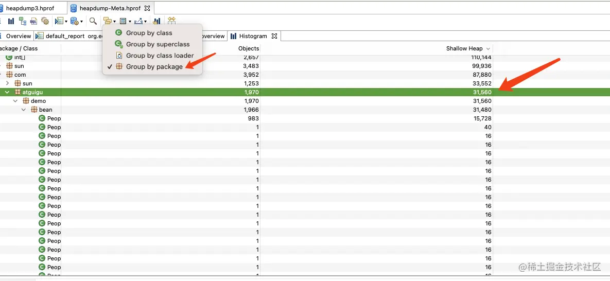This screenshot has width=610, height=281.
Task: Click the 1,966 objects cell
Action: [x=251, y=110]
